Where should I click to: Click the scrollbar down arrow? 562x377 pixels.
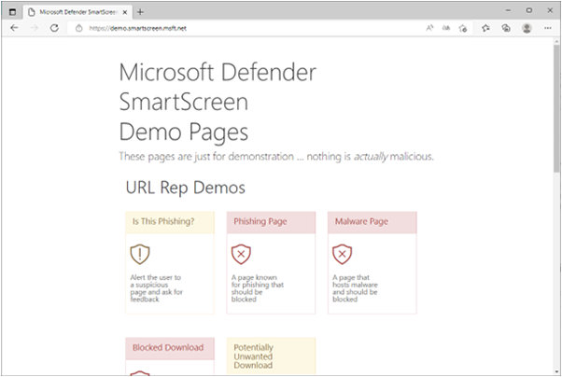(556, 371)
